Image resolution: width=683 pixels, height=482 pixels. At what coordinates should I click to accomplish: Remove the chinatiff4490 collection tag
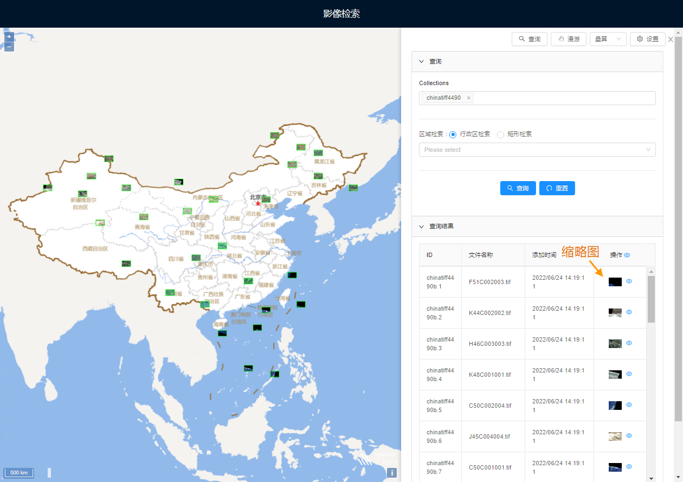pos(469,98)
